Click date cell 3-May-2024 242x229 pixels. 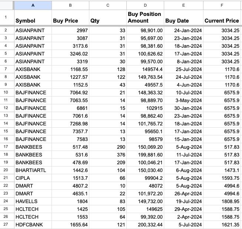point(183,100)
